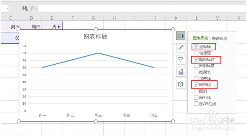Select column F header
This screenshot has width=249, height=137.
(x=72, y=18)
